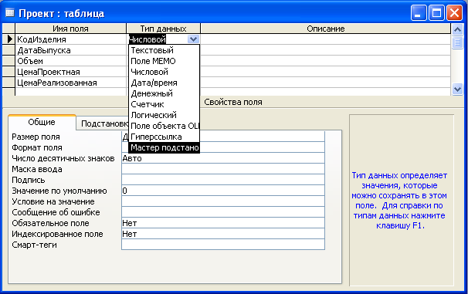Select the КодИзделия field name cell
This screenshot has width=468, height=294.
tap(71, 39)
